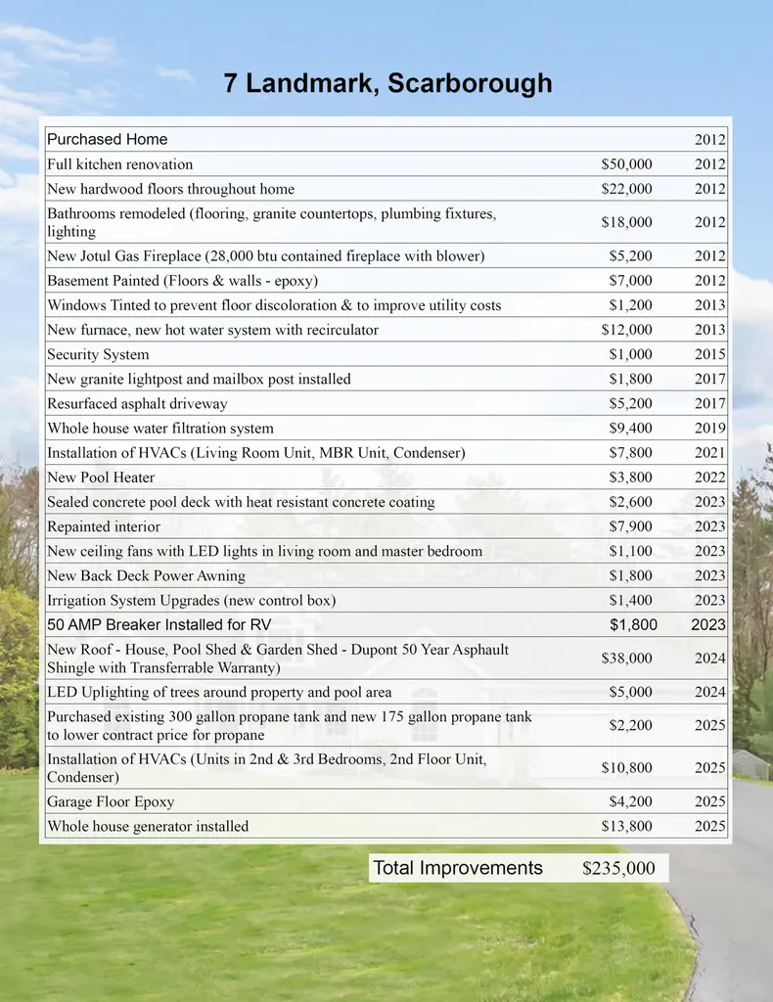Click the $38,000 new roof cost
773x1002 pixels.
point(626,659)
